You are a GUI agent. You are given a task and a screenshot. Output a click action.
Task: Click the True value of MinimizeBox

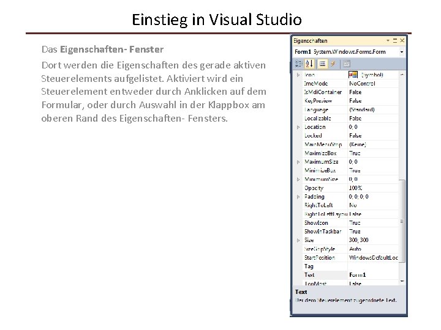[x=355, y=170]
